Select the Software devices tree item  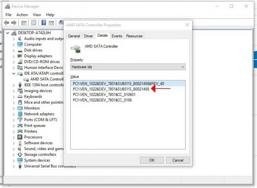tap(39, 143)
